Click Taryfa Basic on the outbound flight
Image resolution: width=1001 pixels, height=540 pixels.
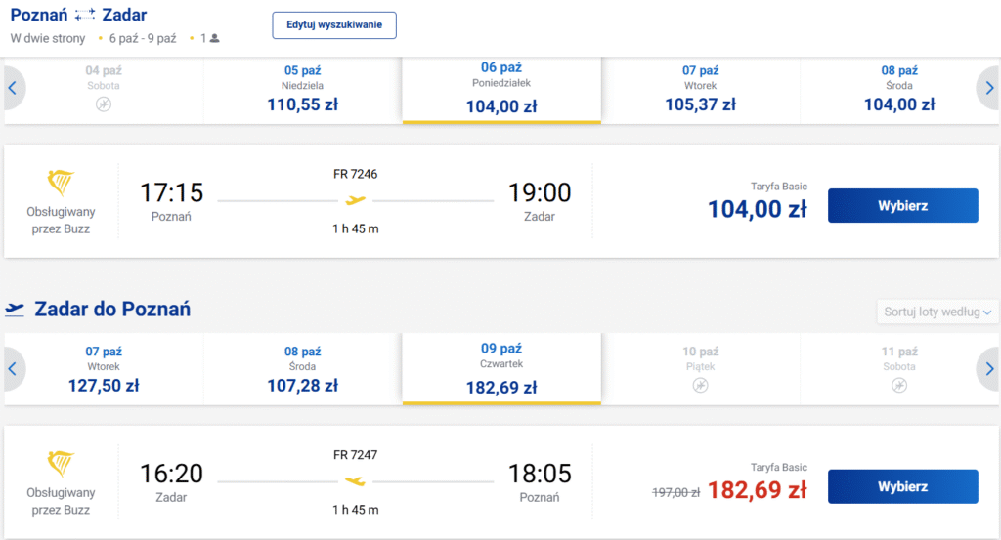pyautogui.click(x=779, y=187)
